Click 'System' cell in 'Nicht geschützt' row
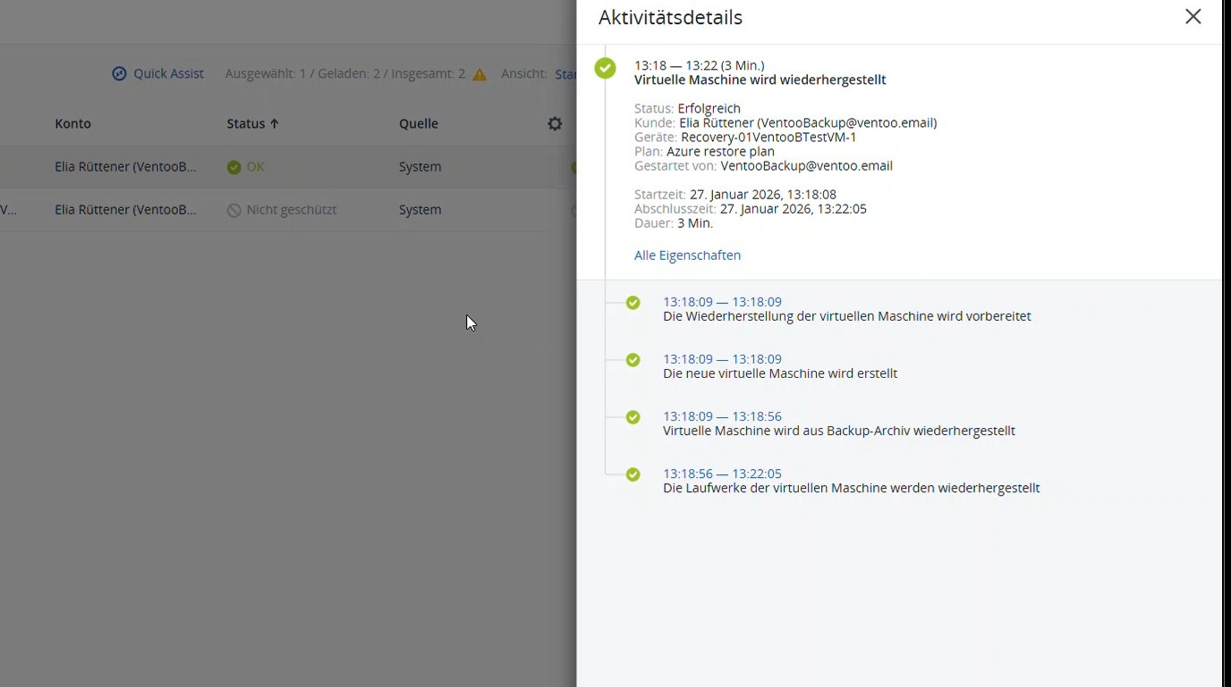1231x687 pixels. [x=420, y=210]
